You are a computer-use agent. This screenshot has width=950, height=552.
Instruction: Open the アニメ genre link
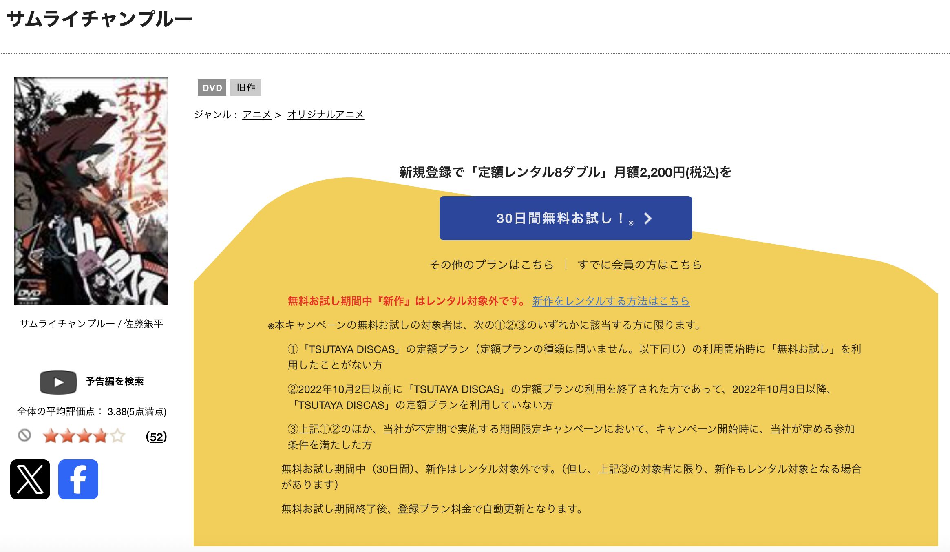tap(257, 115)
